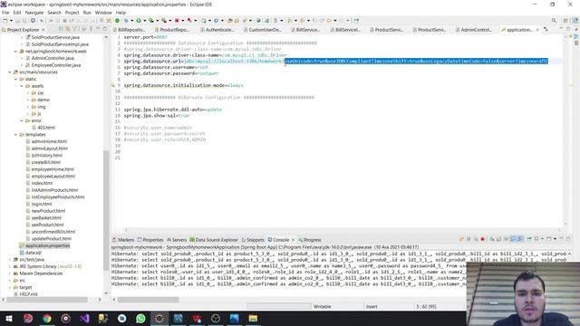This screenshot has width=580, height=326.
Task: Click the green Debug bug icon in toolbar
Action: click(126, 21)
